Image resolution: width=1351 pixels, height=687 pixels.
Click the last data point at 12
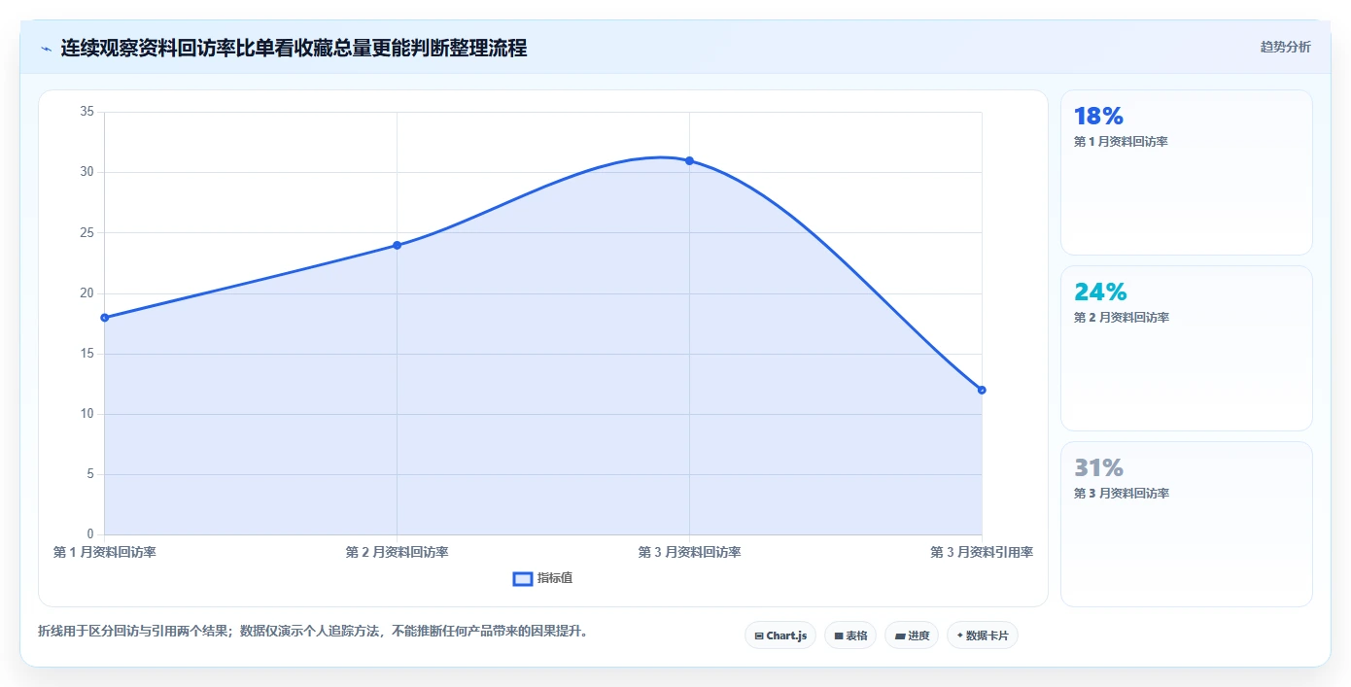point(982,390)
